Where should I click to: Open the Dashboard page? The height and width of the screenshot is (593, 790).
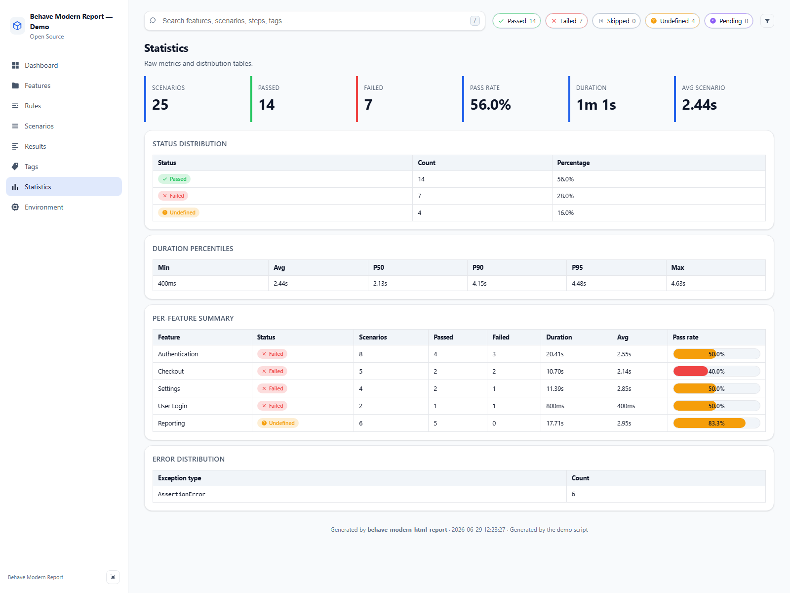[64, 65]
